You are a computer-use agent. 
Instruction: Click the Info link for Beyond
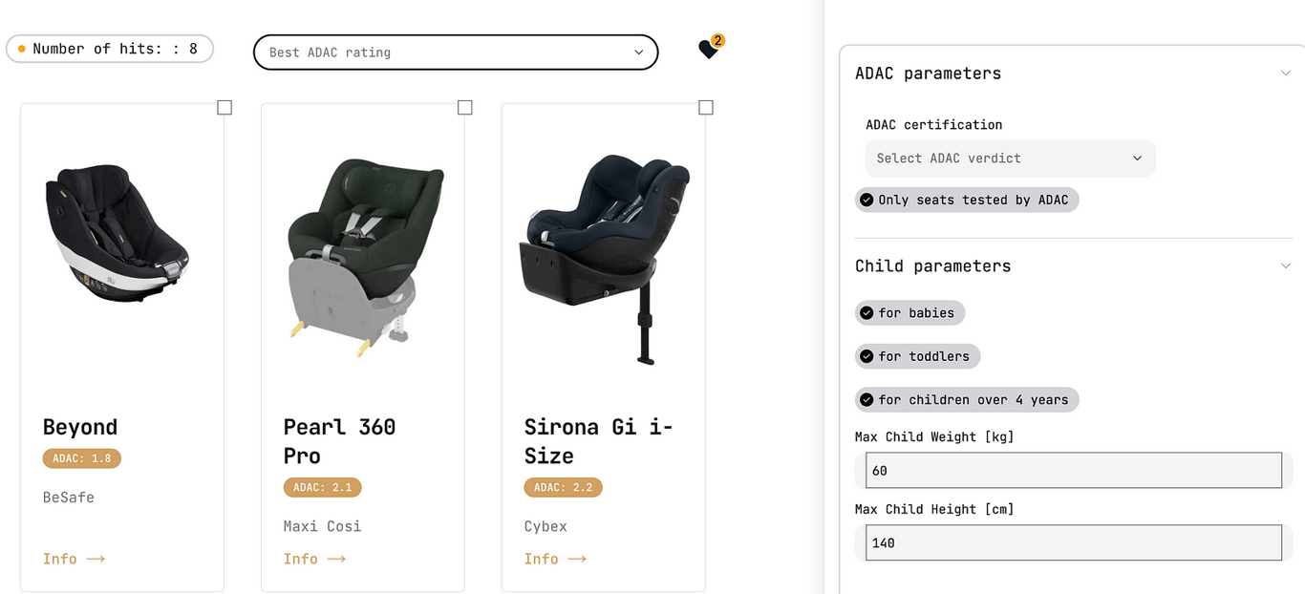coord(74,559)
